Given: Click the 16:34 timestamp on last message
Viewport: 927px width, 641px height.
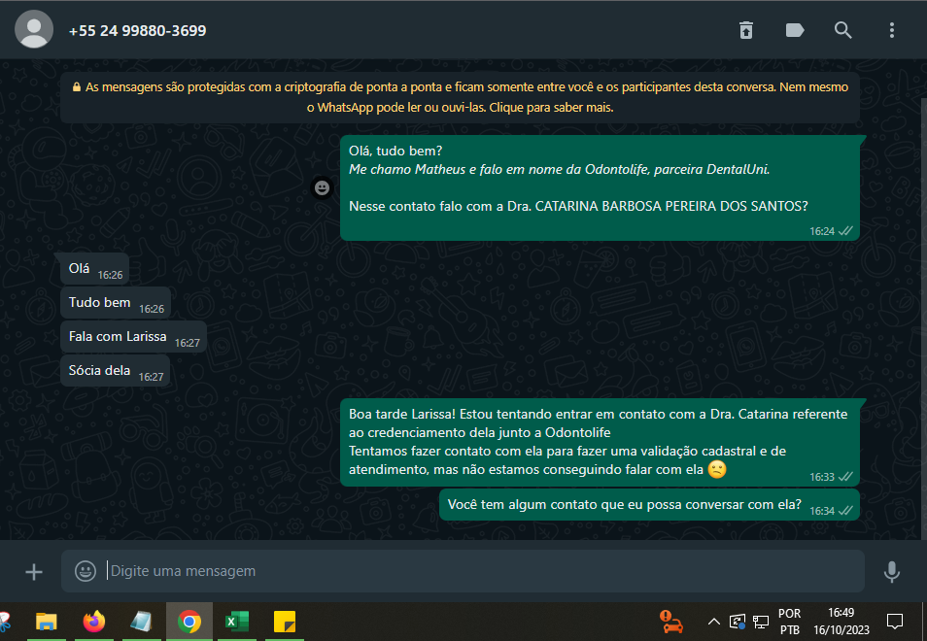Looking at the screenshot, I should click(822, 511).
